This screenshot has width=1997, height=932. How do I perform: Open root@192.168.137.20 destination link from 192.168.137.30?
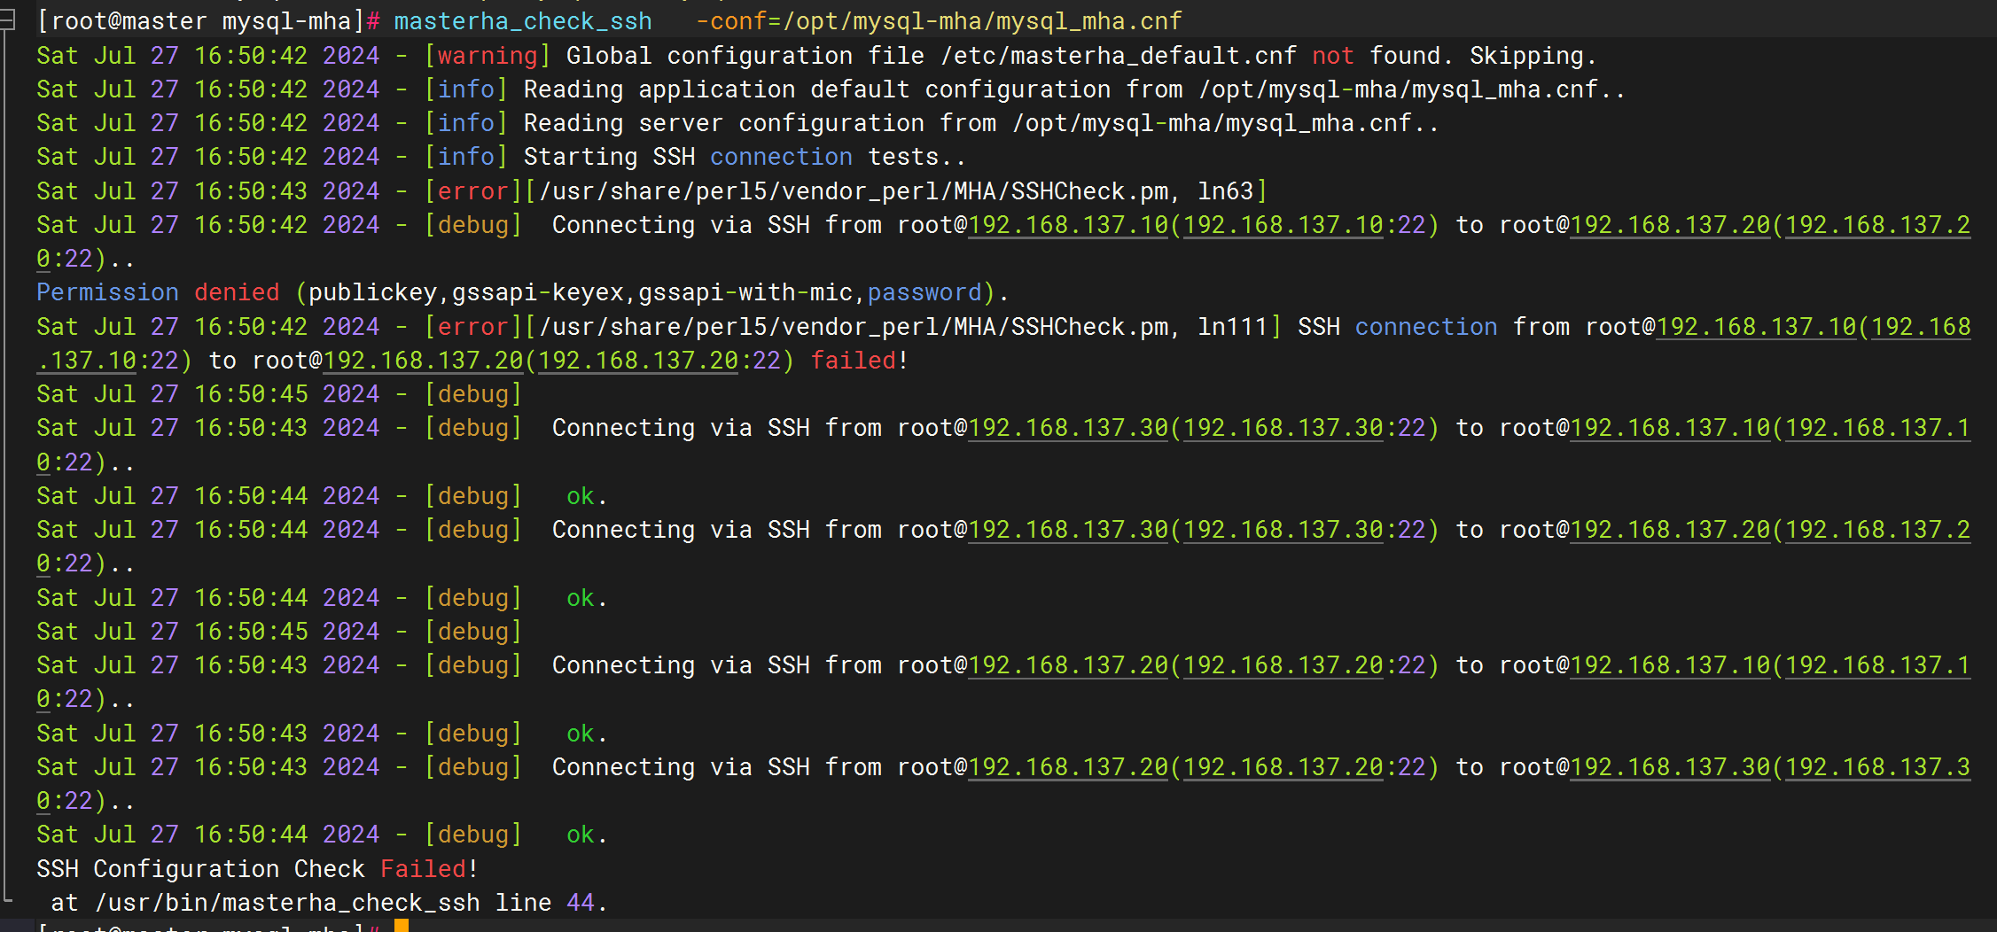tap(1670, 530)
